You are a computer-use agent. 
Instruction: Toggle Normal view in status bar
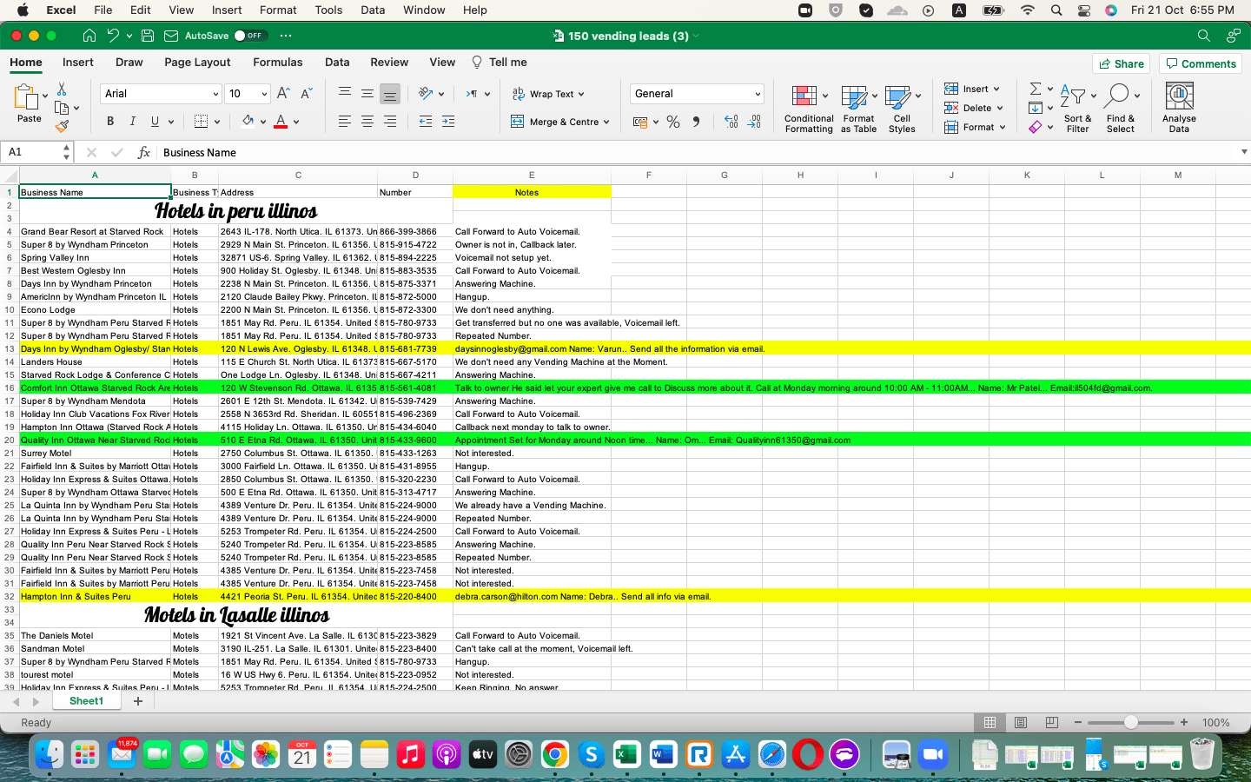tap(990, 723)
